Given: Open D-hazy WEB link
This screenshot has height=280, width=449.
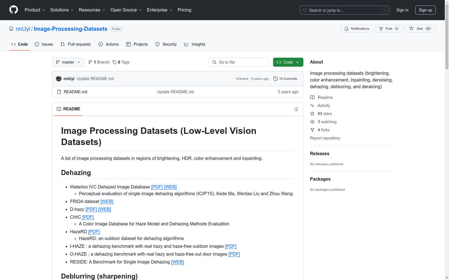Looking at the screenshot, I should [x=105, y=209].
